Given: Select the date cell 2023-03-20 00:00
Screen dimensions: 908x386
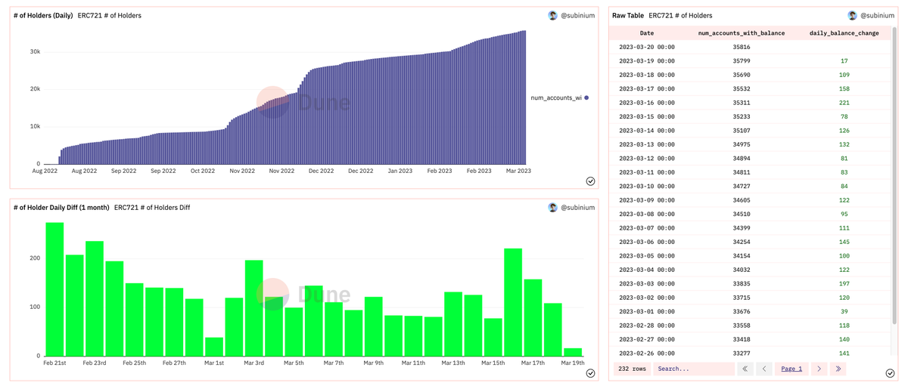Looking at the screenshot, I should [x=647, y=47].
